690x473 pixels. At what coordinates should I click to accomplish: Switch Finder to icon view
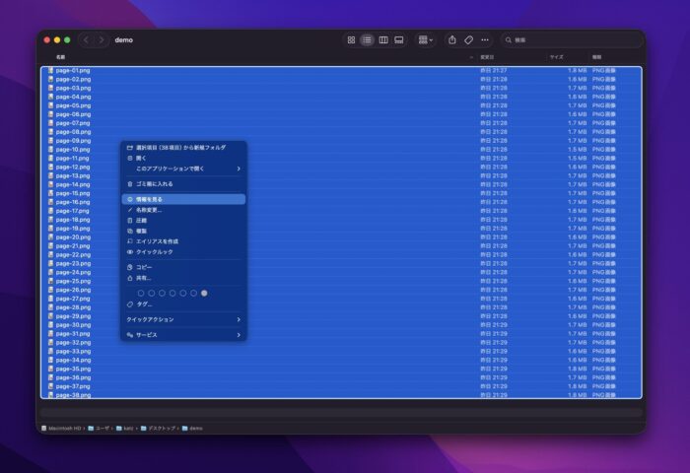351,40
